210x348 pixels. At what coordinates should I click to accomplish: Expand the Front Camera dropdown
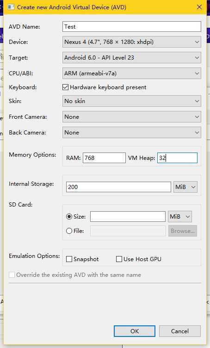132,117
